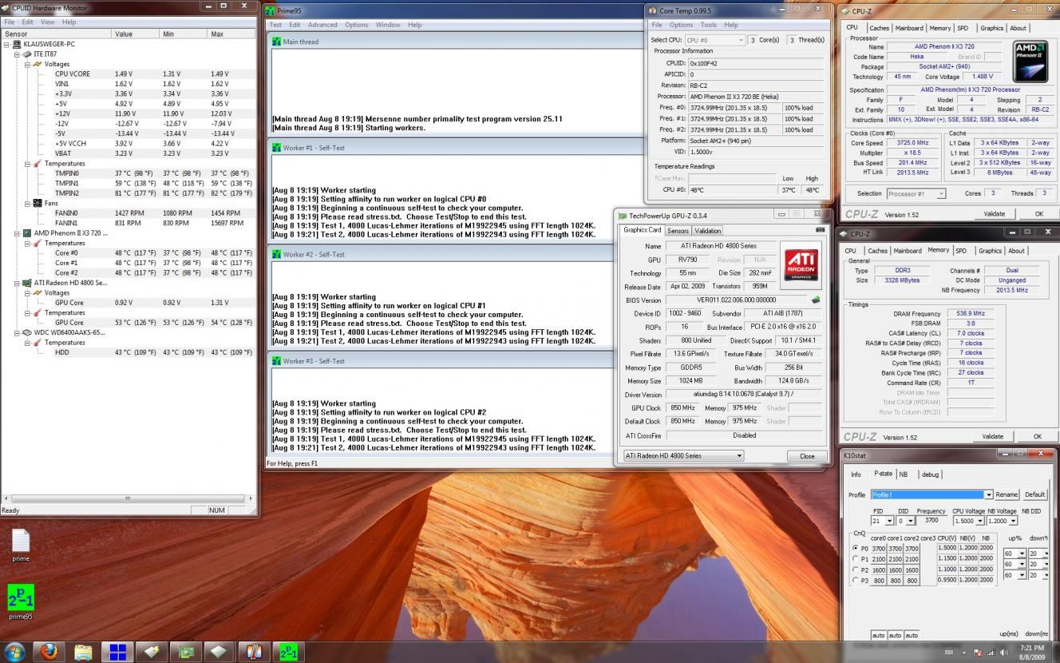This screenshot has width=1060, height=663.
Task: Open the debug tab in K10stat
Action: pos(931,474)
